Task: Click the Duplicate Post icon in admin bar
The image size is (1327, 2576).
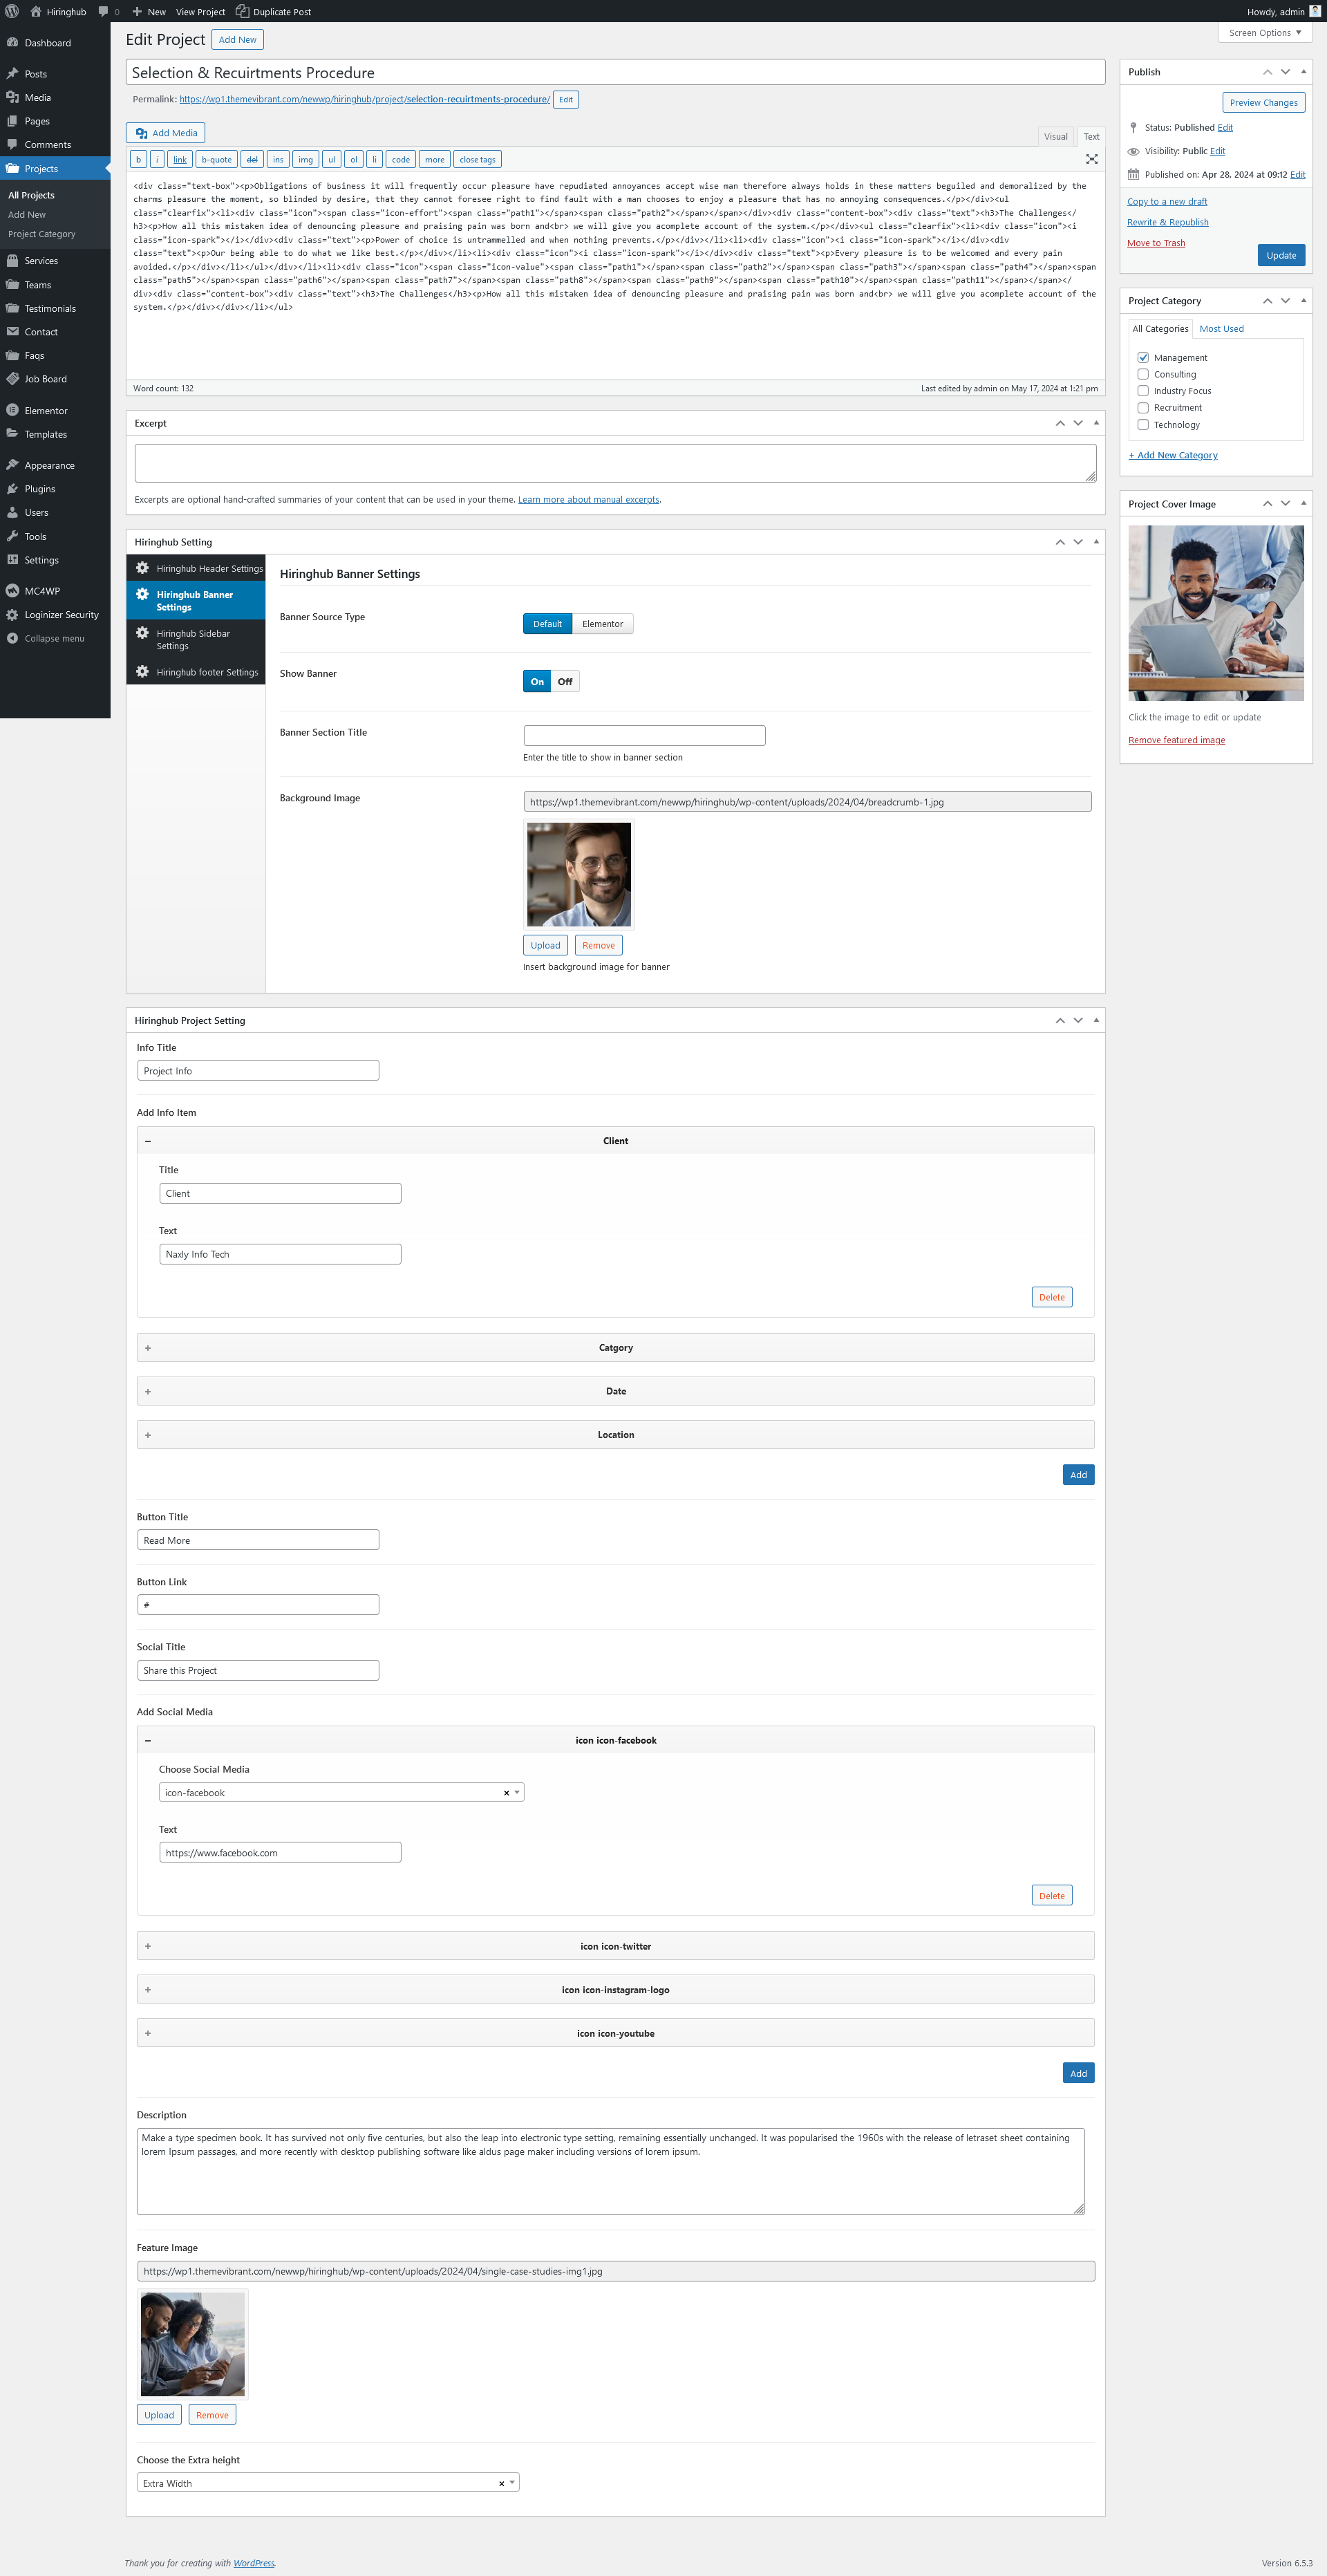Action: [x=242, y=11]
